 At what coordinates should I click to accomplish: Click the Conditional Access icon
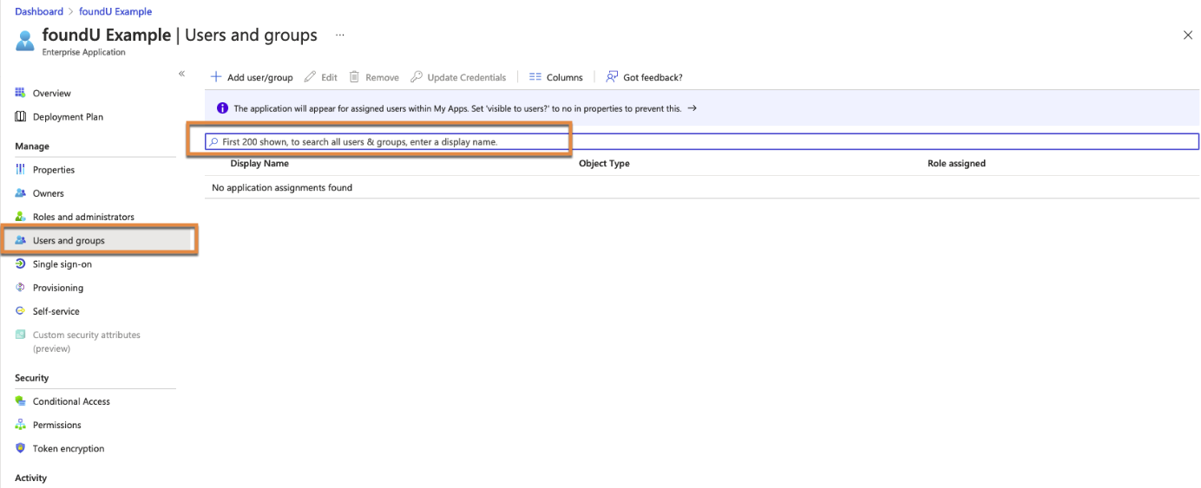click(x=20, y=401)
